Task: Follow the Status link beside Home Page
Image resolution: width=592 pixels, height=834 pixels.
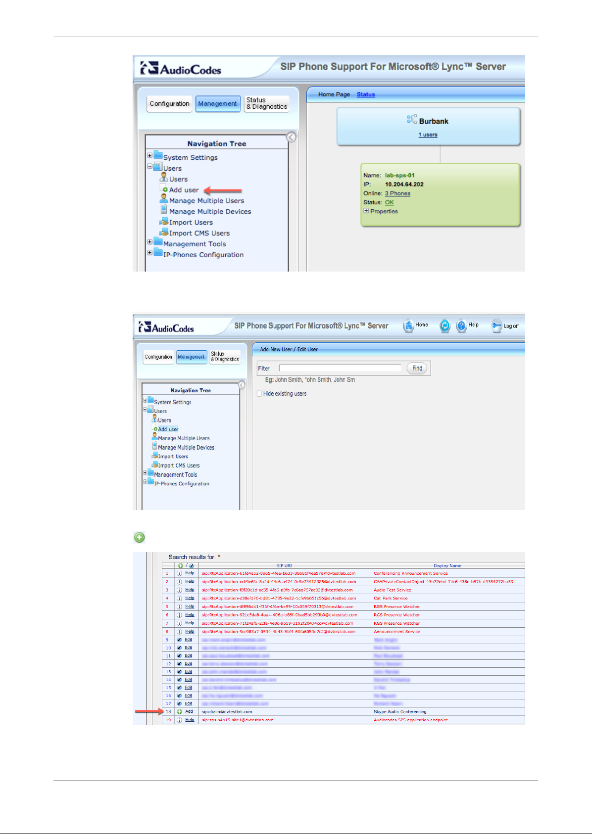Action: 366,94
